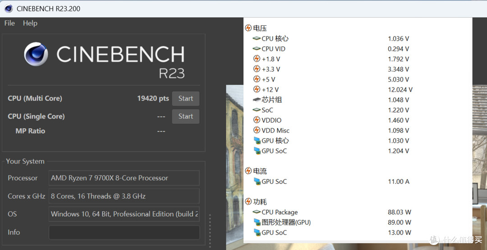
Task: Click the 电流 current section icon
Action: (x=248, y=171)
